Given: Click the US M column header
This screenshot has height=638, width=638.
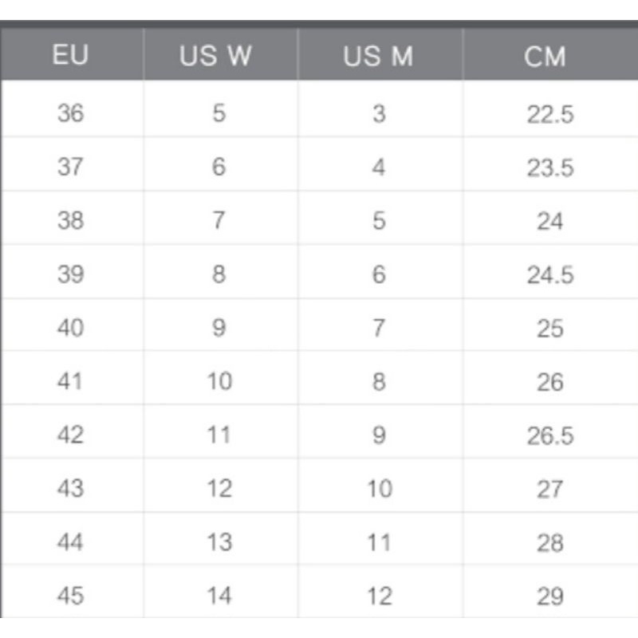Looking at the screenshot, I should pos(378,56).
